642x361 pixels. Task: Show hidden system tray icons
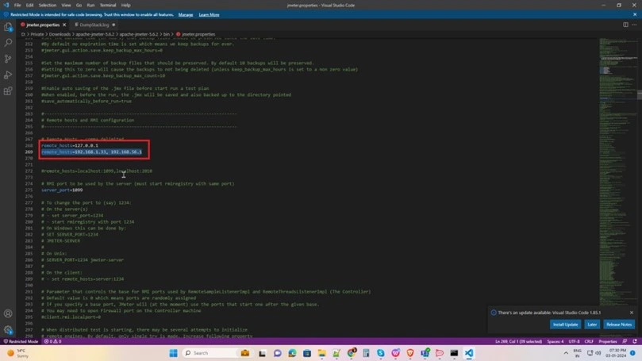(x=566, y=353)
